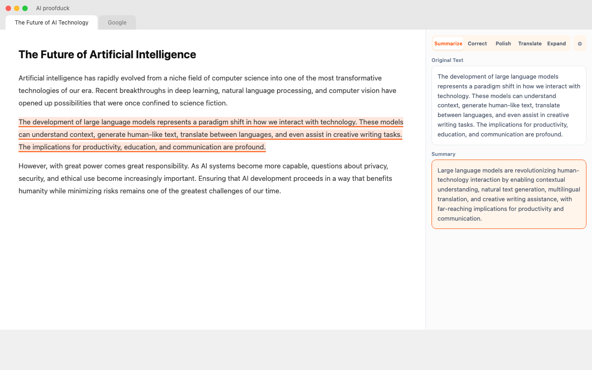Close the AI proofduck window
Screen dimensions: 592x370
(x=8, y=8)
